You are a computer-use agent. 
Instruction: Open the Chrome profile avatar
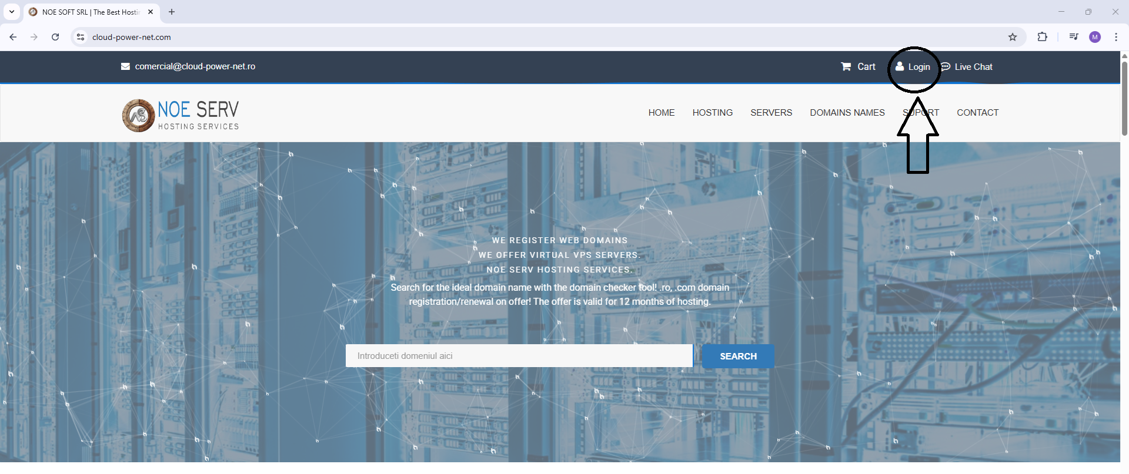pyautogui.click(x=1095, y=37)
